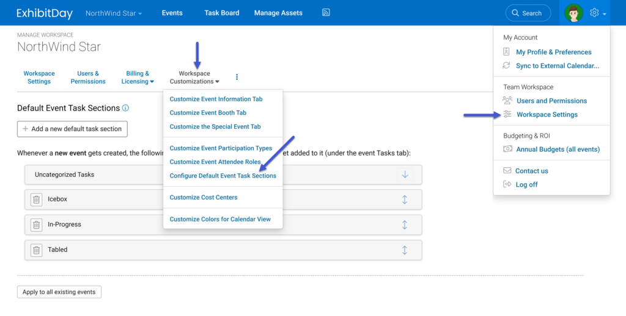This screenshot has width=626, height=316.
Task: Open Annual Budgets (all events)
Action: tap(558, 149)
